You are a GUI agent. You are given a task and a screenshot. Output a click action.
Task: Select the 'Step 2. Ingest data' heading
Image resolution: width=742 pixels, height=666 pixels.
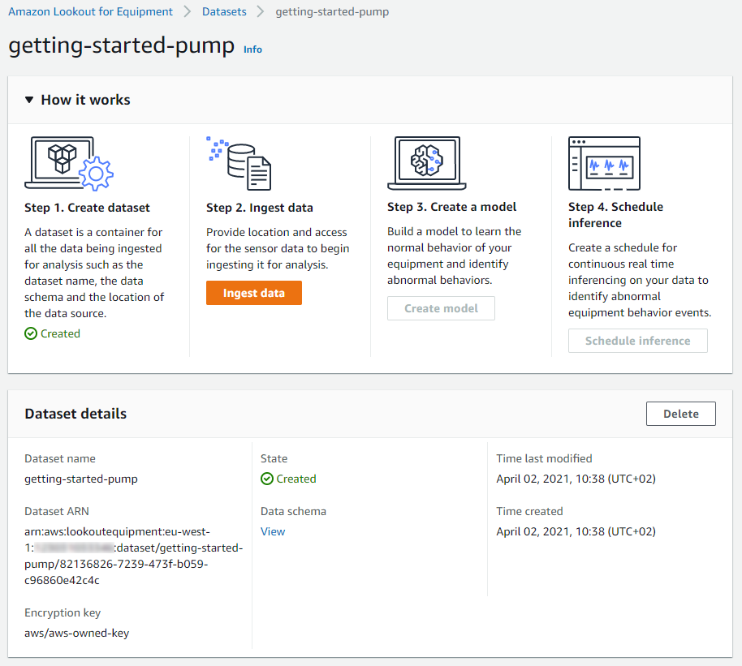(x=259, y=208)
